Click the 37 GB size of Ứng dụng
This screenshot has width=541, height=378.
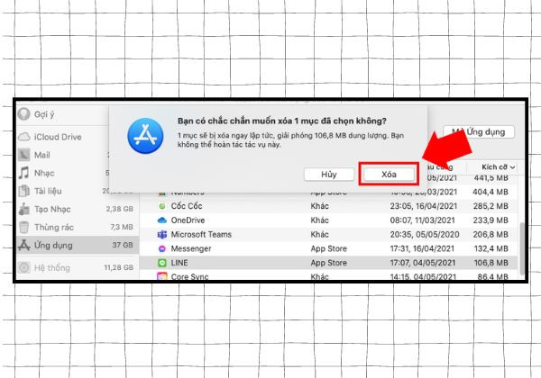tap(123, 245)
